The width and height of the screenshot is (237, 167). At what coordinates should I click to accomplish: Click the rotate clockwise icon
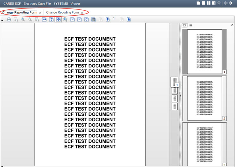pyautogui.click(x=86, y=20)
